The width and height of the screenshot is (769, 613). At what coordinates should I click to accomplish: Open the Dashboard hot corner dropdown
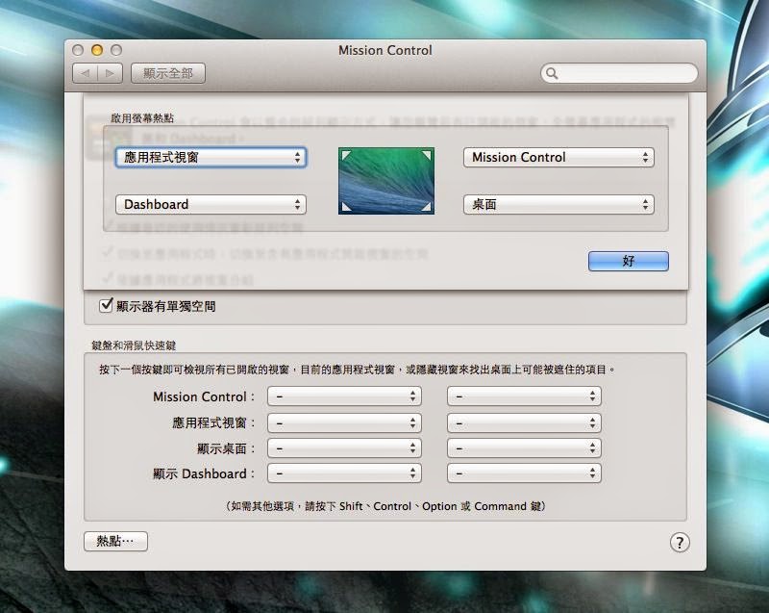(x=211, y=204)
